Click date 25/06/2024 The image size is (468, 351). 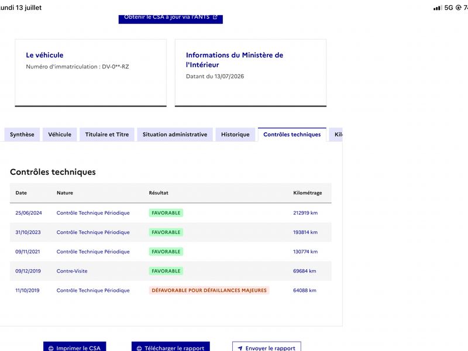tap(29, 213)
